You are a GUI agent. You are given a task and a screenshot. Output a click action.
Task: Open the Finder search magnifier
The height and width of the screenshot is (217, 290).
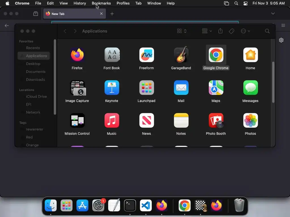point(267,31)
